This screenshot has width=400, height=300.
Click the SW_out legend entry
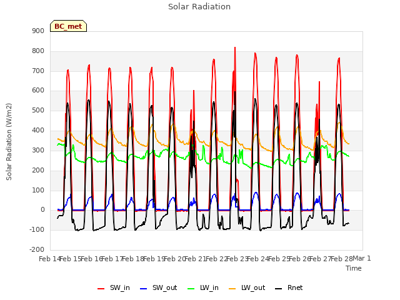point(158,288)
